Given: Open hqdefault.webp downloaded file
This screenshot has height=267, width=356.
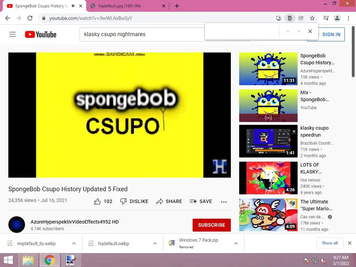Looking at the screenshot, I should (x=114, y=243).
